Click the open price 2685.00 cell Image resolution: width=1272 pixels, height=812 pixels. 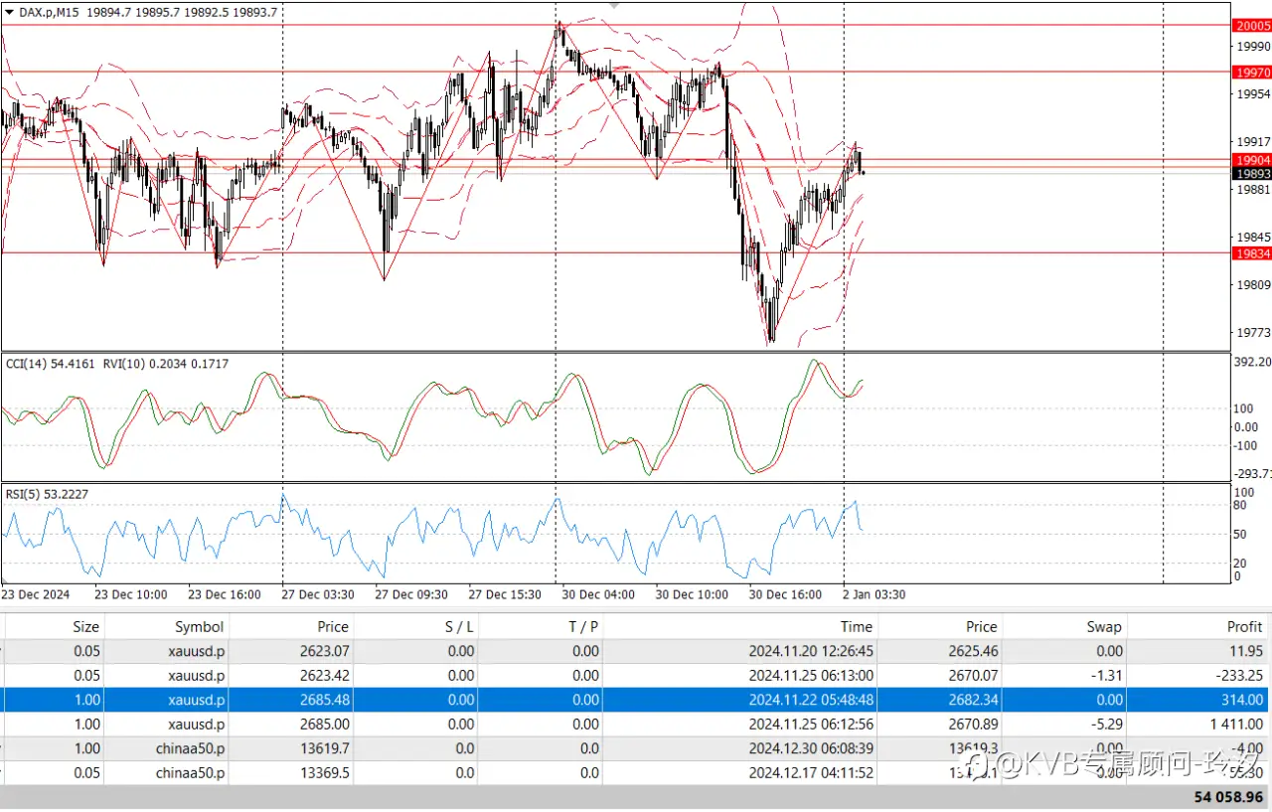324,724
